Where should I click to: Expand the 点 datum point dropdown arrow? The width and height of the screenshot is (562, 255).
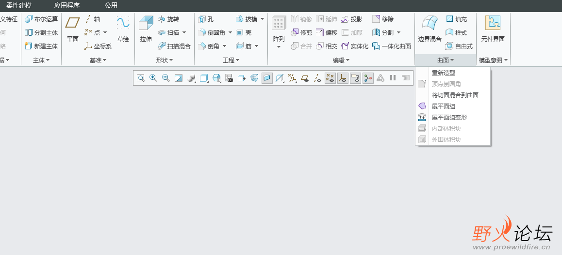coord(105,32)
